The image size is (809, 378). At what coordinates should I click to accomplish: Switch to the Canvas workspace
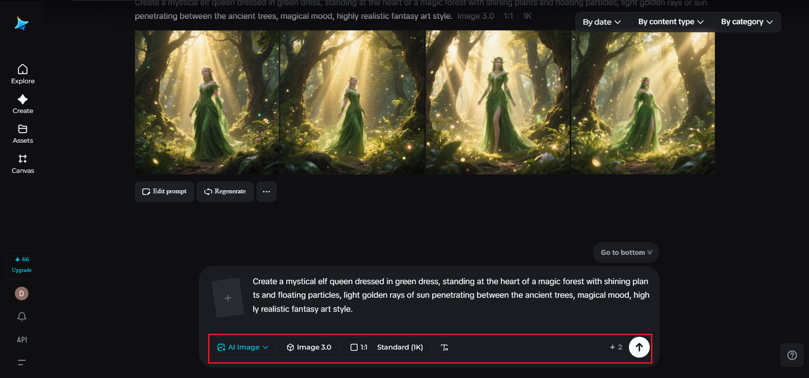[22, 163]
